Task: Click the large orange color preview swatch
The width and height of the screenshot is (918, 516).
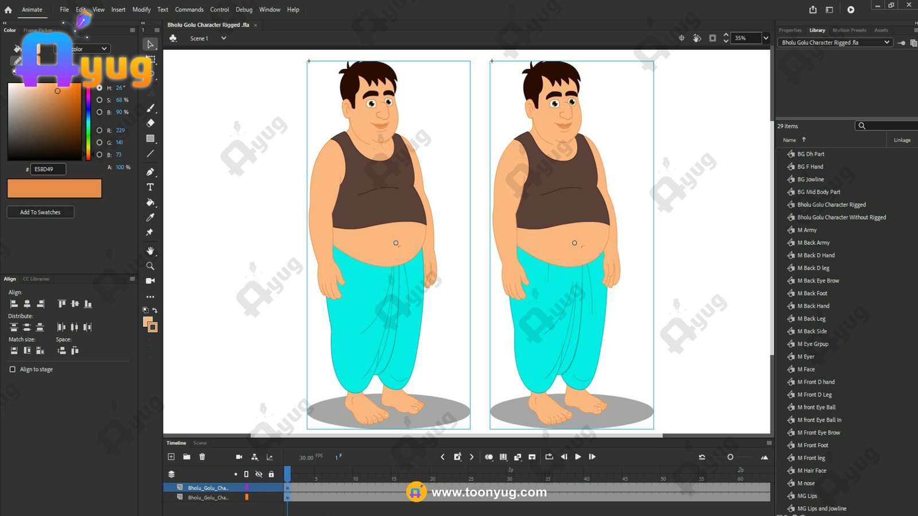Action: pos(55,188)
